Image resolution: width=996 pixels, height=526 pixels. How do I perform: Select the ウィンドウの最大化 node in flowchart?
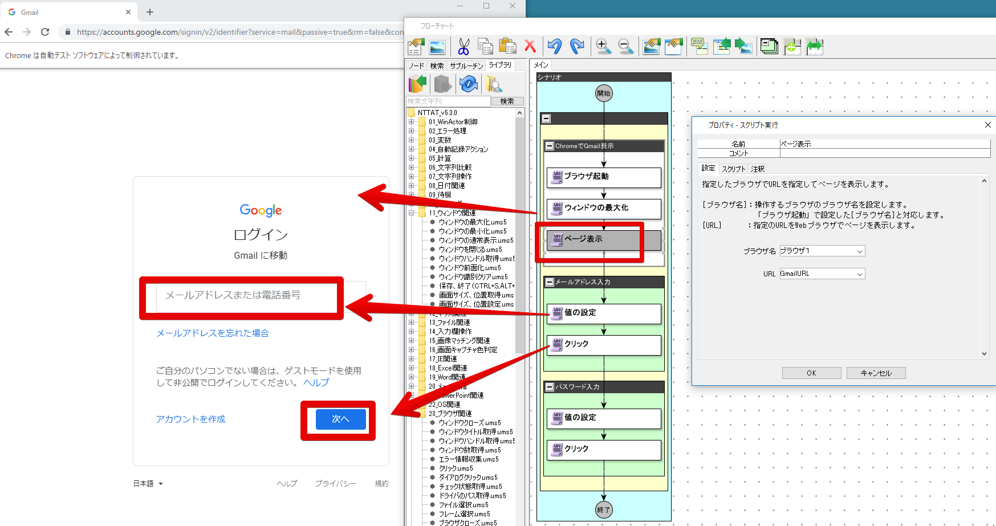coord(604,209)
